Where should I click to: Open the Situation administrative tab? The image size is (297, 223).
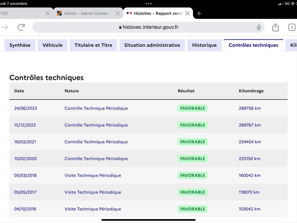152,45
